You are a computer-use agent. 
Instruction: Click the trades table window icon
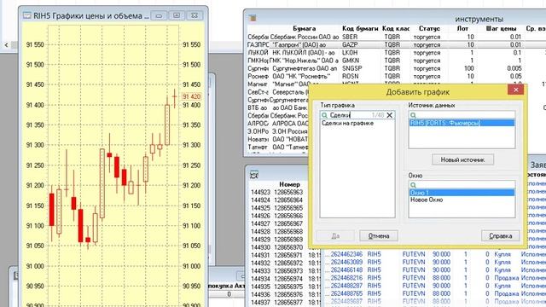(x=254, y=175)
